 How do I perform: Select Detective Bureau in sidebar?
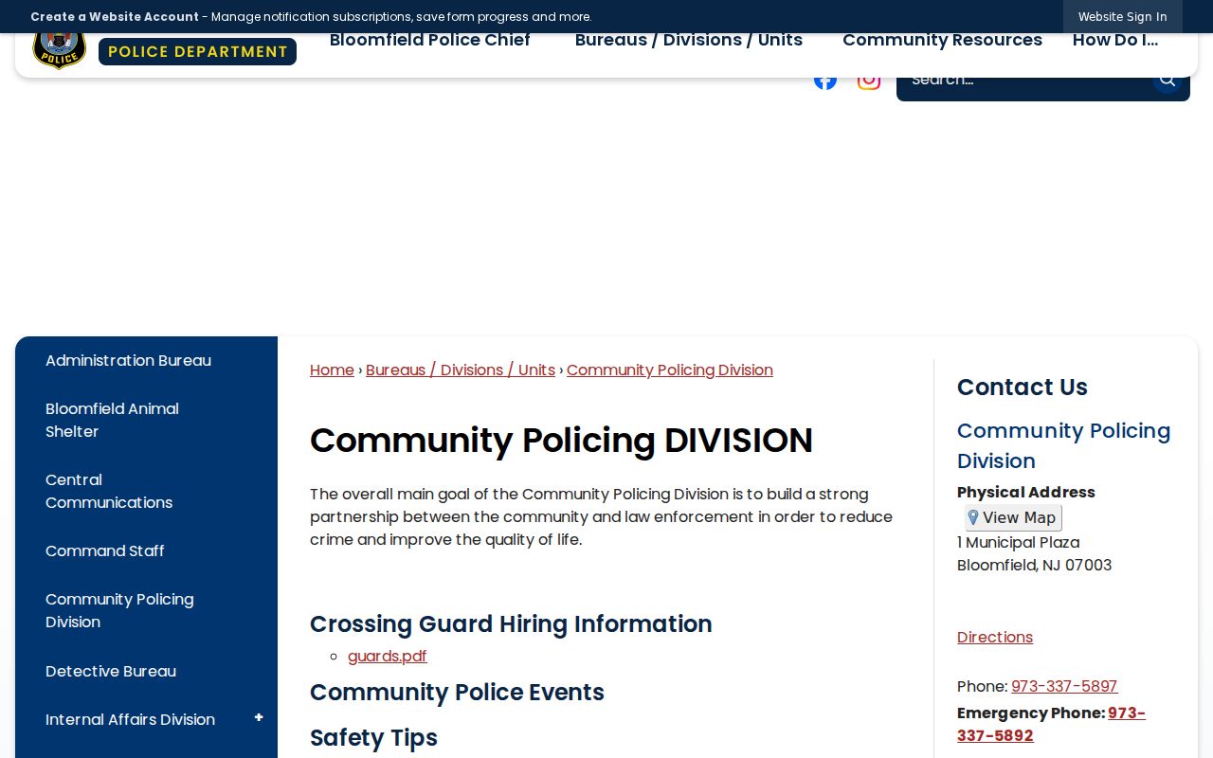click(111, 671)
